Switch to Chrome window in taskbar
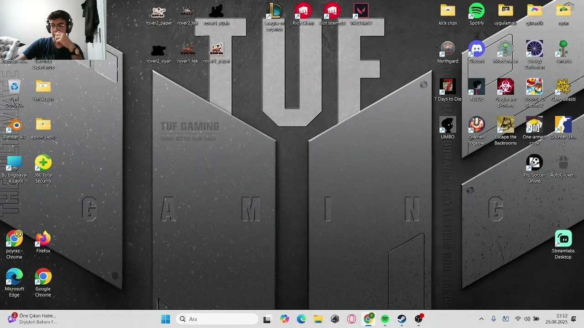Image resolution: width=584 pixels, height=328 pixels. 368,319
